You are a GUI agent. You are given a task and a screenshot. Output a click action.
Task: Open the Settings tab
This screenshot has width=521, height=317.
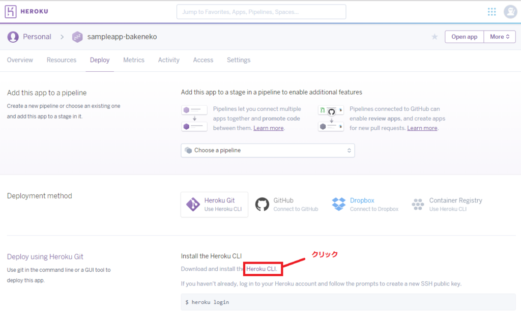pyautogui.click(x=239, y=60)
